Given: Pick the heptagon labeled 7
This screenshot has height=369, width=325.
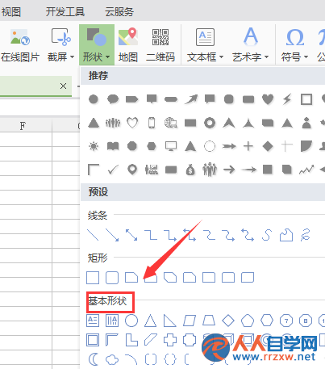Looking at the screenshot, I should click(286, 321).
